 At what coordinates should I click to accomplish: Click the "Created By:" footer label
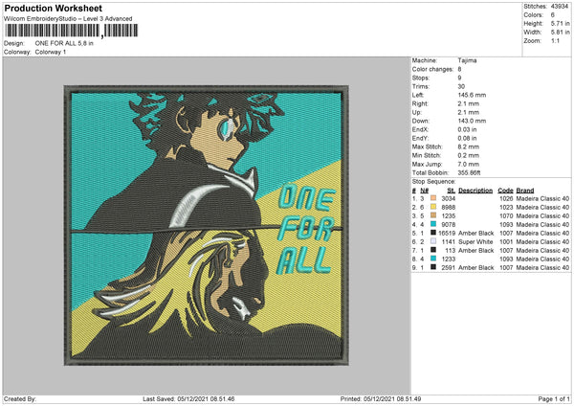click(x=20, y=399)
